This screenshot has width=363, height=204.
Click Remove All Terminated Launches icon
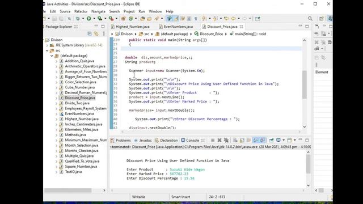coord(226,140)
